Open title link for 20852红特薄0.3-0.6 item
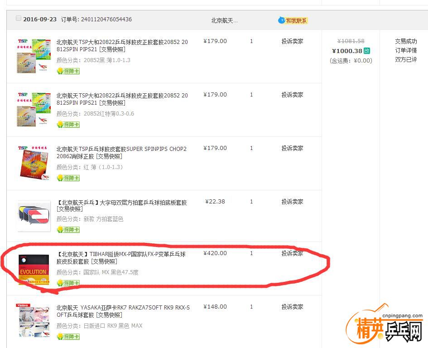The height and width of the screenshot is (348, 428). point(122,99)
